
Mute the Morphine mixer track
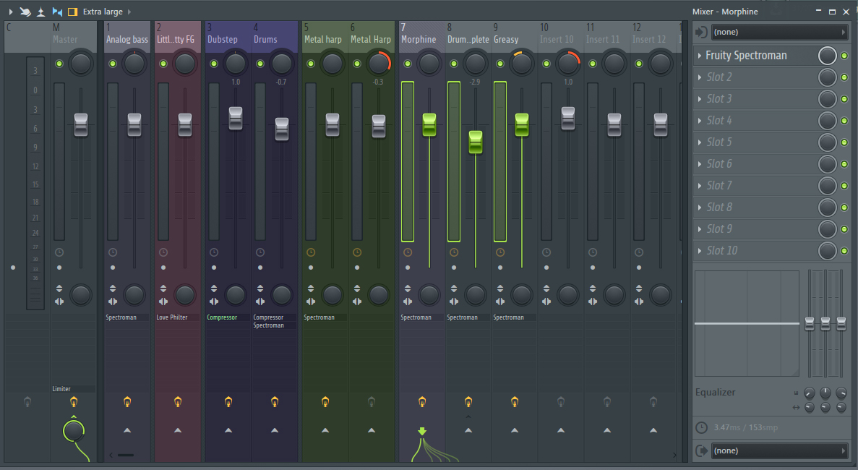click(x=408, y=64)
